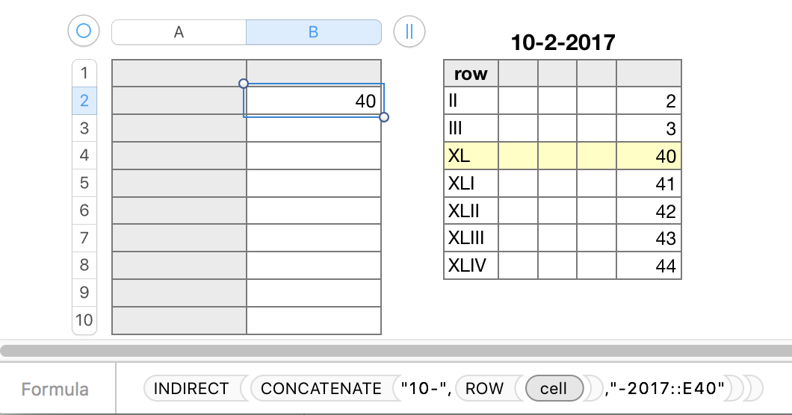Select row 2 header
The height and width of the screenshot is (415, 792).
(x=84, y=101)
